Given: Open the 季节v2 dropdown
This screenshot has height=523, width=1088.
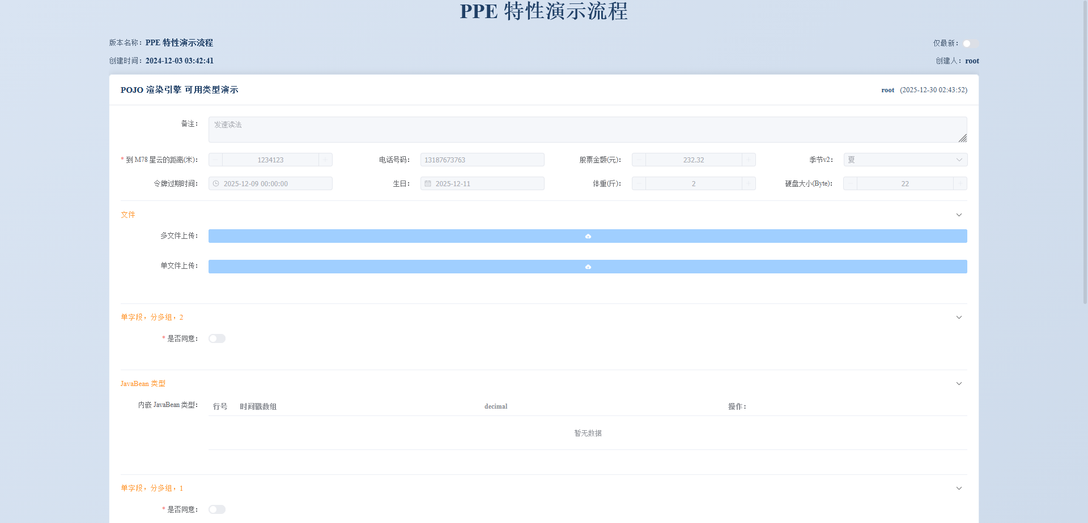Looking at the screenshot, I should pos(905,160).
